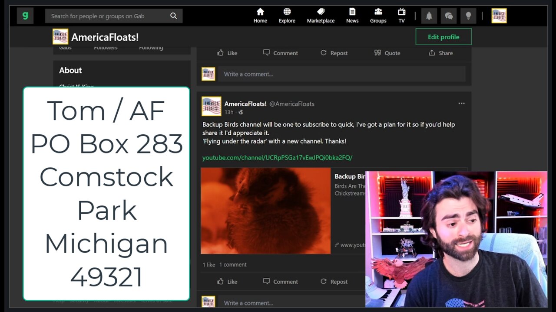
Task: Click the AmericaFloats! header profile avatar
Action: pos(60,37)
